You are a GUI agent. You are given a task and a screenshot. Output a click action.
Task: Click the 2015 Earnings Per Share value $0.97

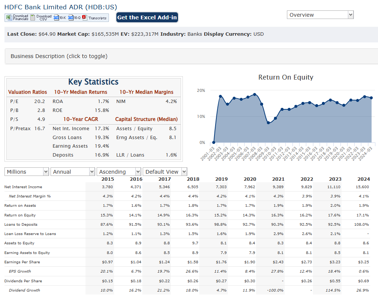tap(107, 262)
